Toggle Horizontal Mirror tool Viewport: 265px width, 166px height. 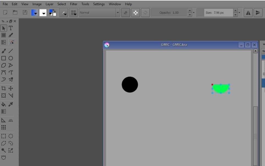click(x=248, y=13)
